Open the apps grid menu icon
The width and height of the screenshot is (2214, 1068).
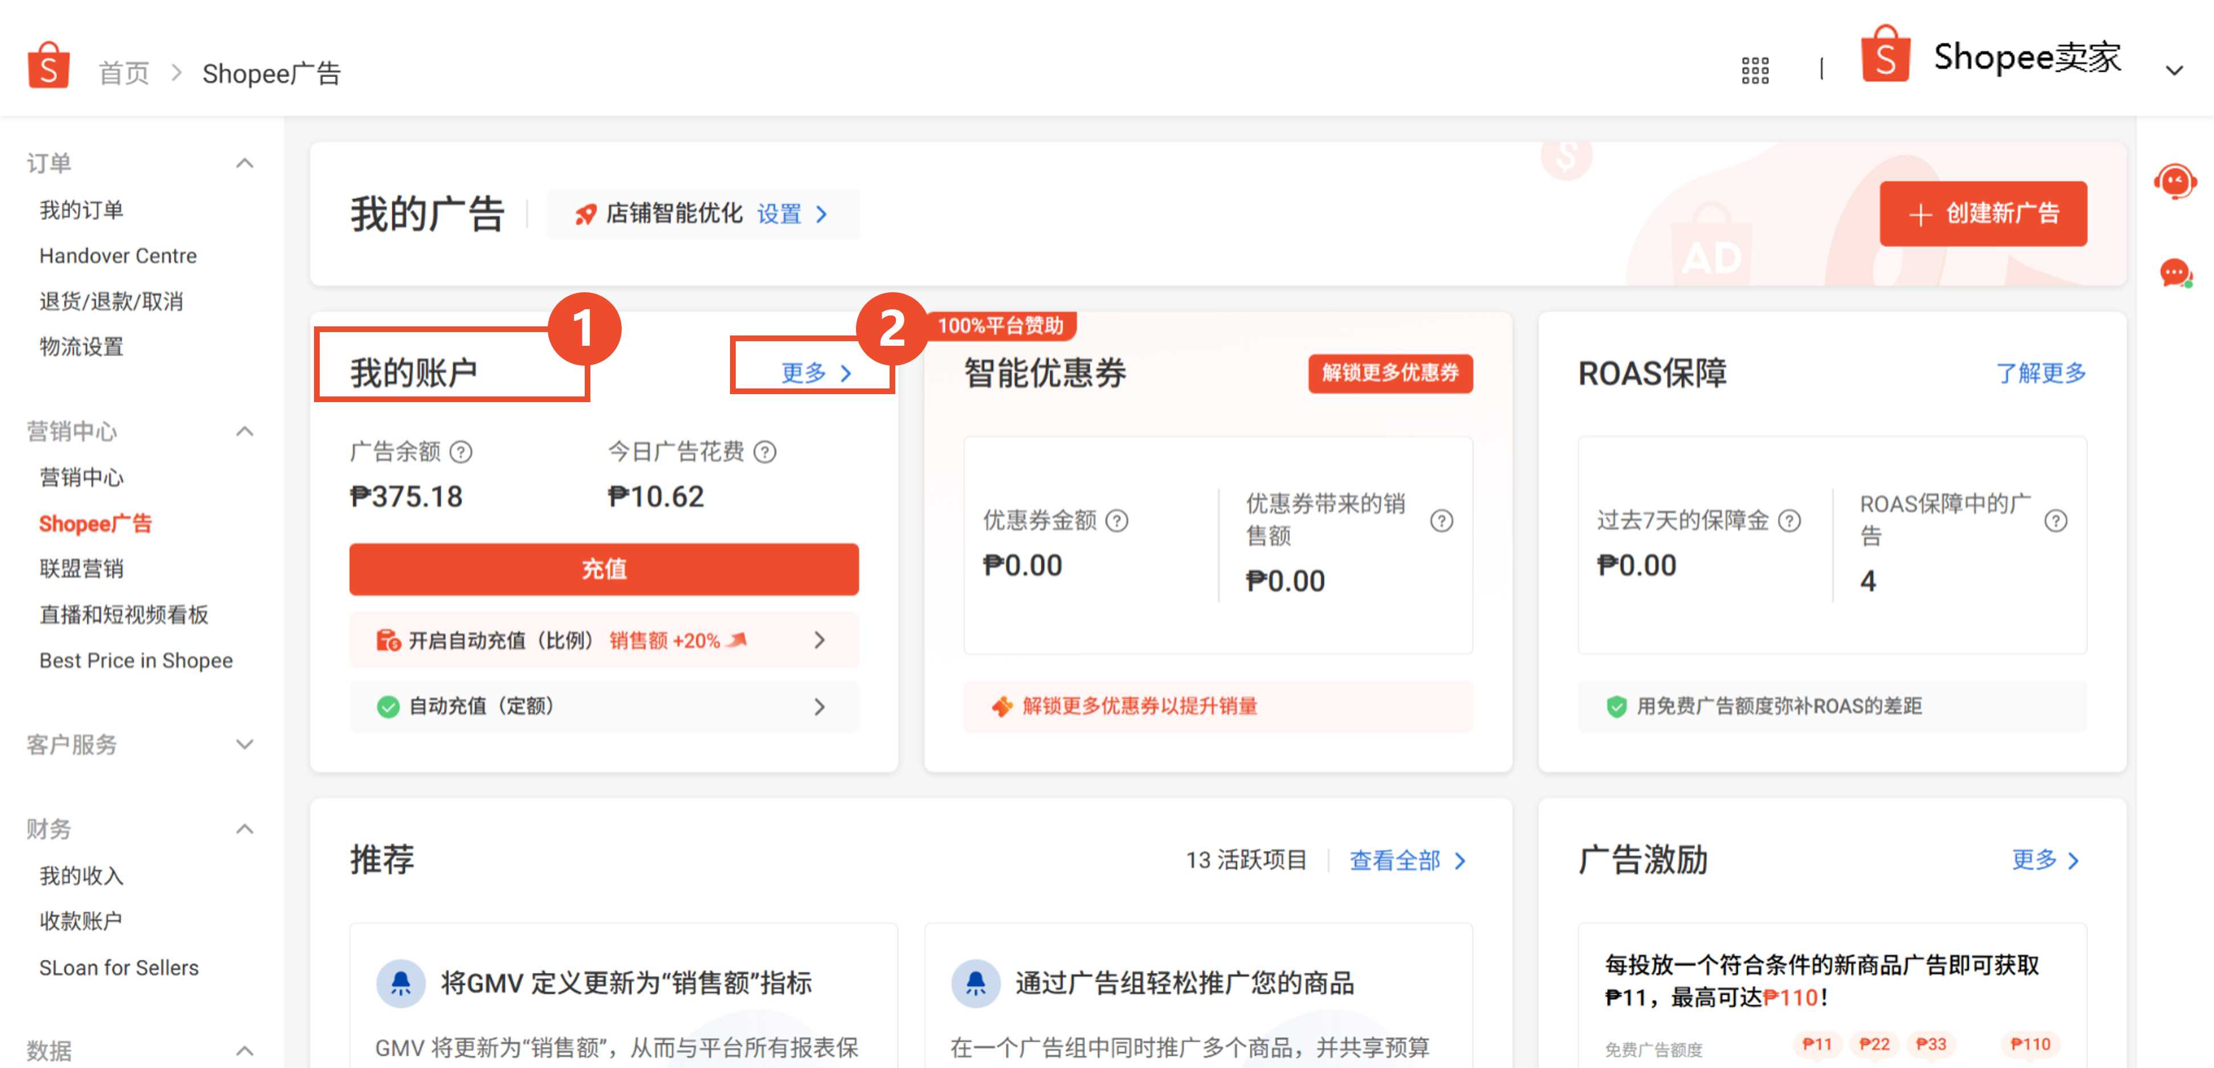1754,69
